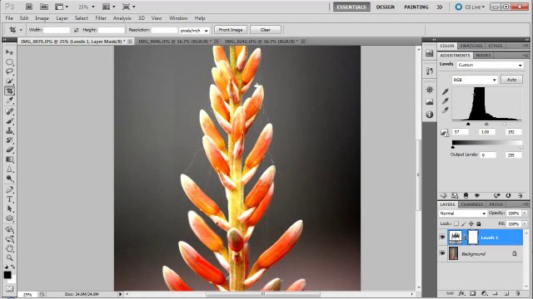Select the Gradient tool

(x=9, y=159)
